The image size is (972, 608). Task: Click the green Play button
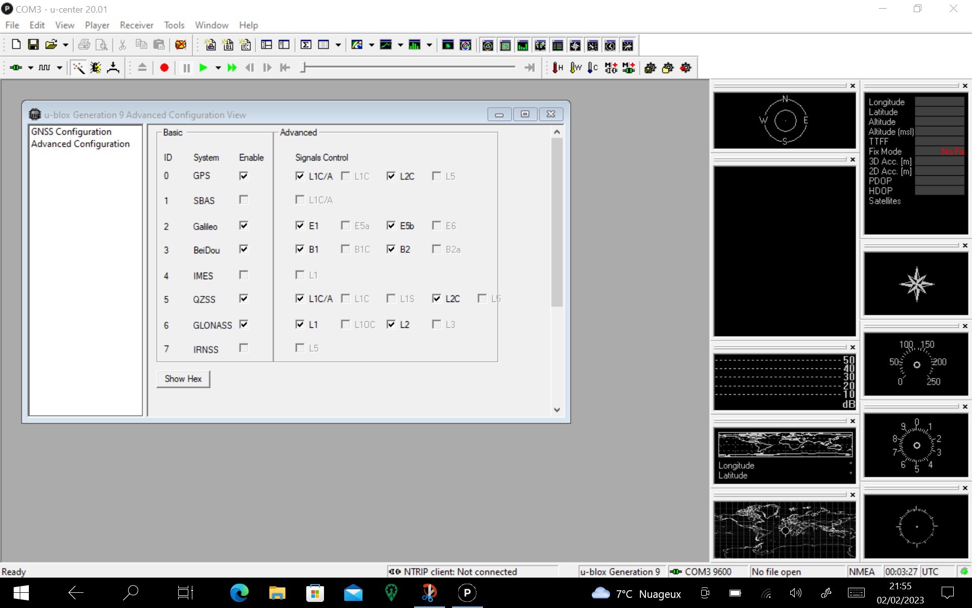204,67
